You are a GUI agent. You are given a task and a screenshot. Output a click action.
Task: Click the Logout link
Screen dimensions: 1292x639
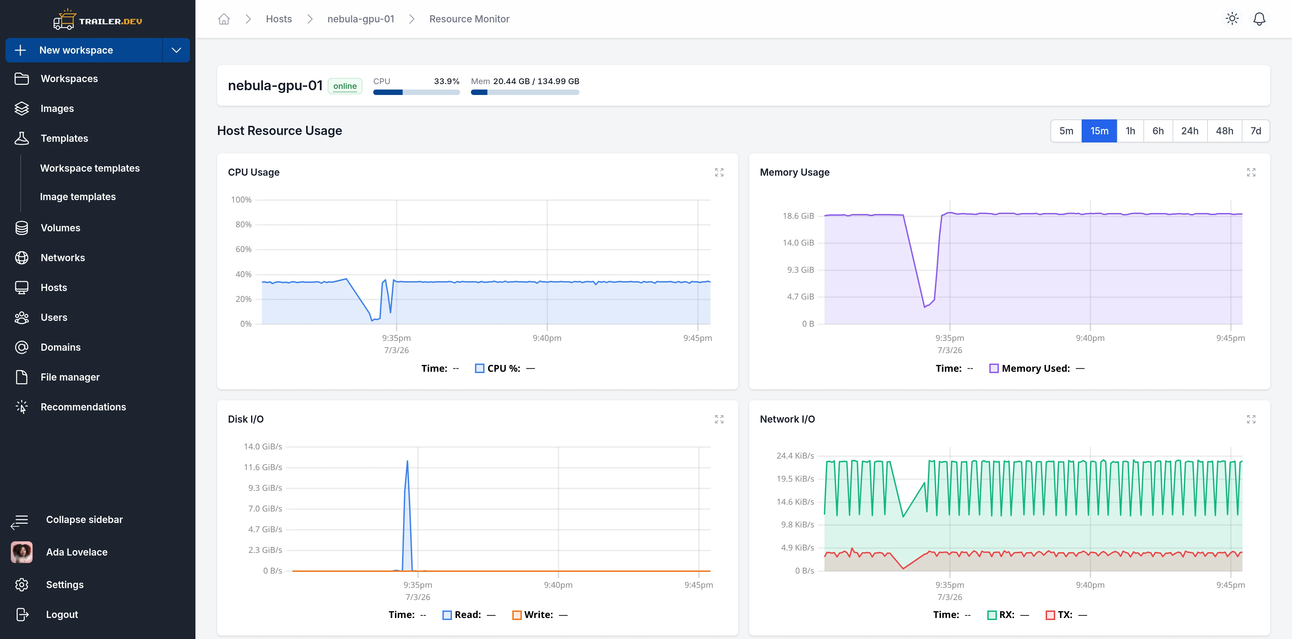[62, 615]
